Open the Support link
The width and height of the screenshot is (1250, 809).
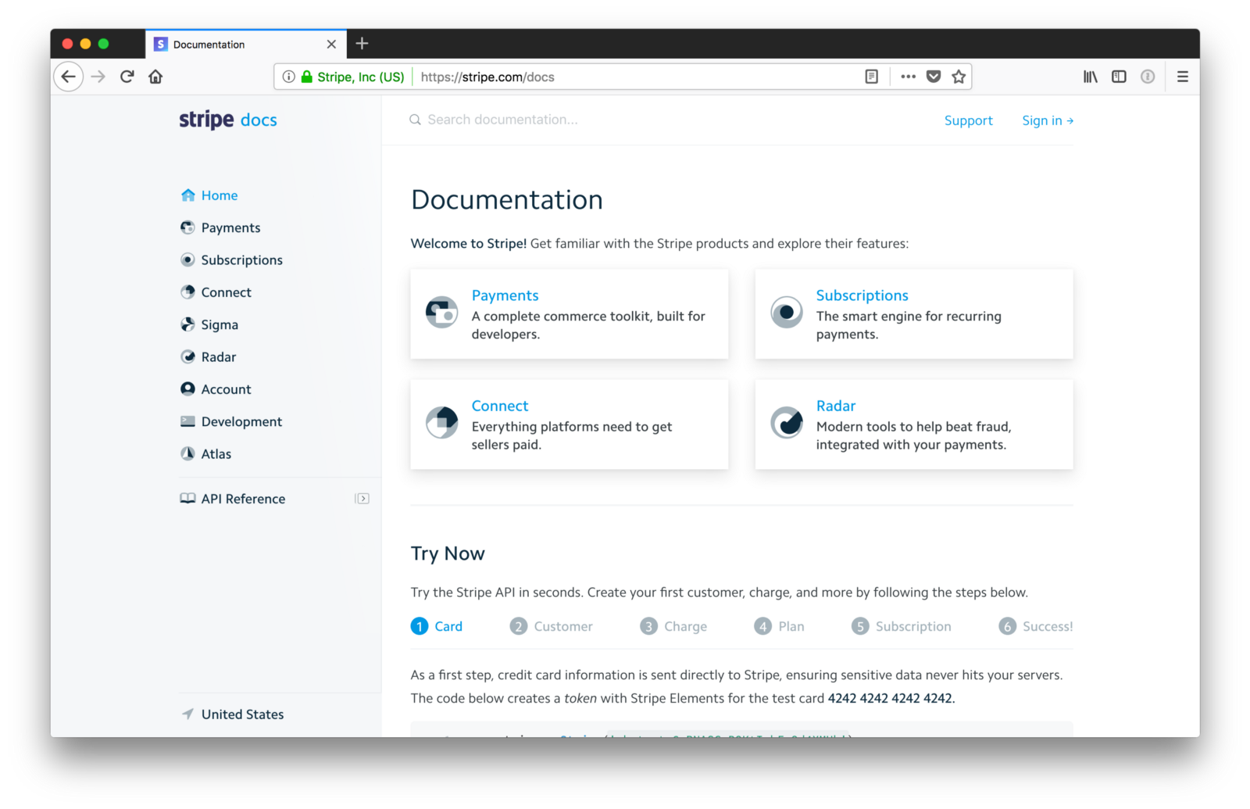pos(969,120)
